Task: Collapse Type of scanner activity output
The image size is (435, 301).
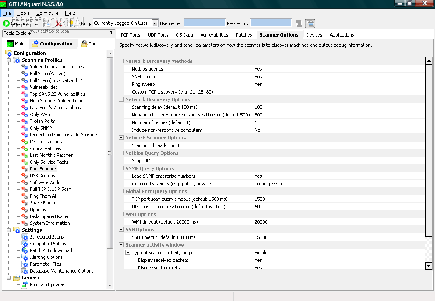Action: pyautogui.click(x=127, y=253)
